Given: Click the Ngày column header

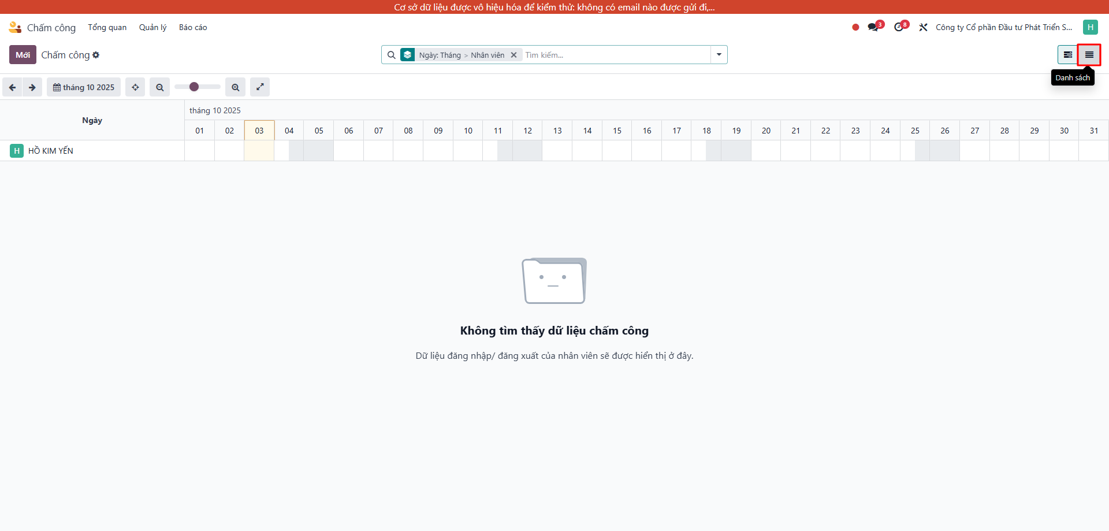Looking at the screenshot, I should (x=92, y=120).
